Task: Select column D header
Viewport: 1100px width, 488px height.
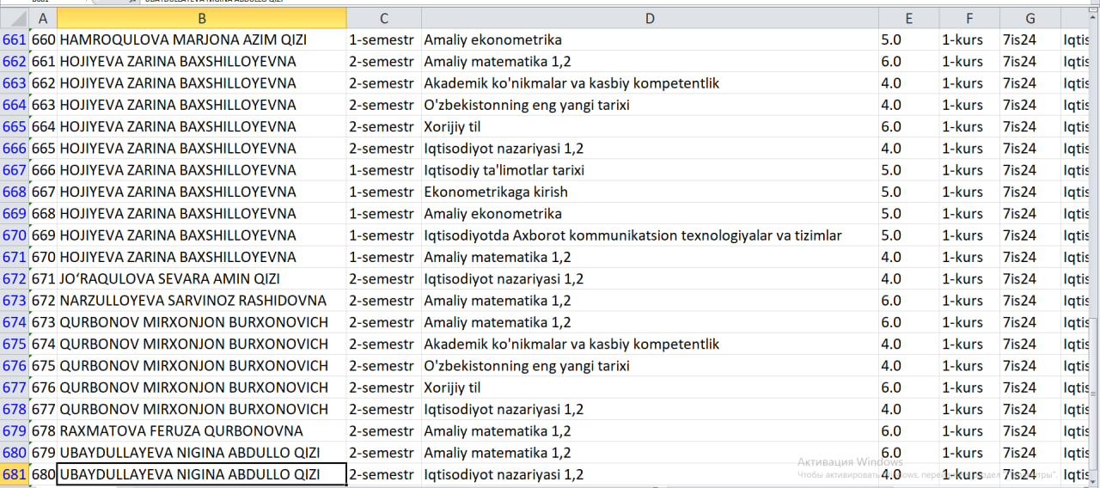Action: 650,18
